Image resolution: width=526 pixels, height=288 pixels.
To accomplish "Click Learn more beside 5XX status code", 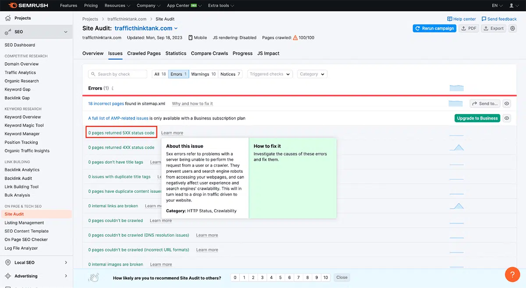I will 172,133.
